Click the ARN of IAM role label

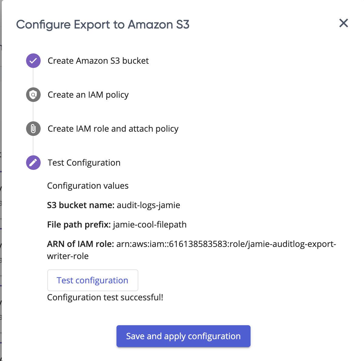point(81,244)
